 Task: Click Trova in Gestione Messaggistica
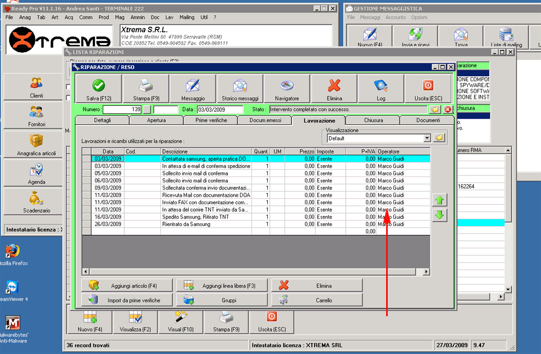pos(461,36)
